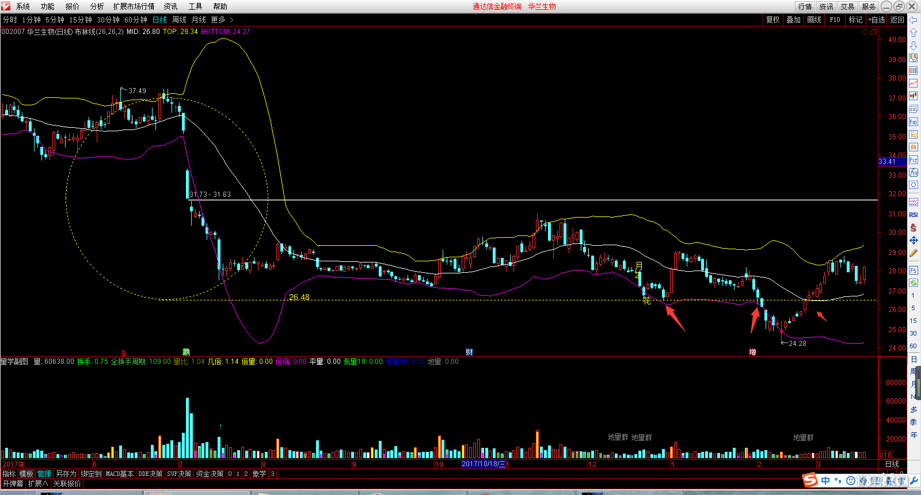Click the circle icon in right sidebar

pyautogui.click(x=914, y=185)
